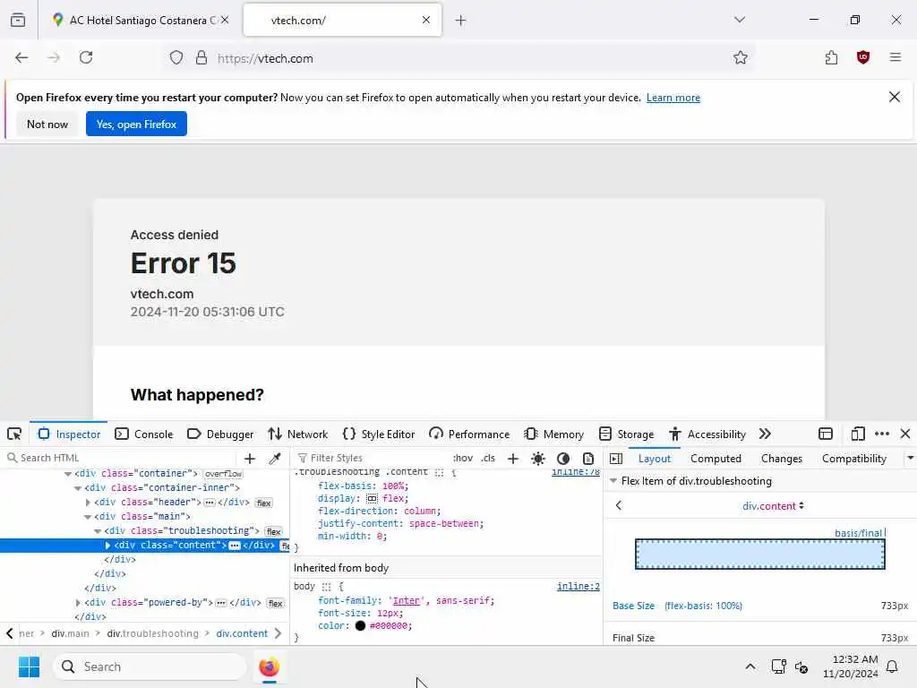Switch to the AC Hotel Santiago Costanera tab

pos(140,21)
